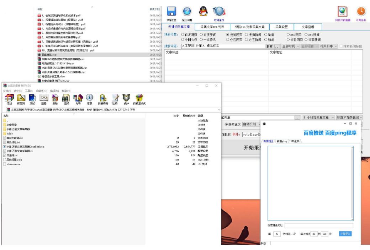This screenshot has width=370, height=250.
Task: Switch to the 采集设置 tab
Action: pyautogui.click(x=279, y=27)
